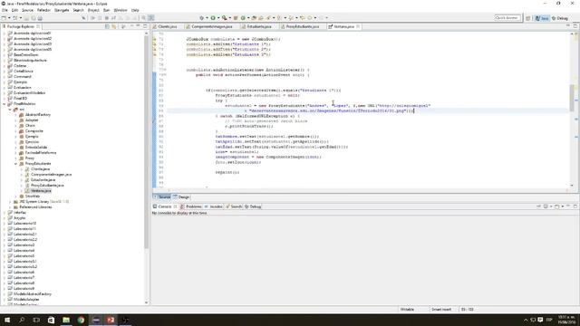Screen dimensions: 580x326
Task: Minimize the Package Explorer view
Action: click(139, 26)
